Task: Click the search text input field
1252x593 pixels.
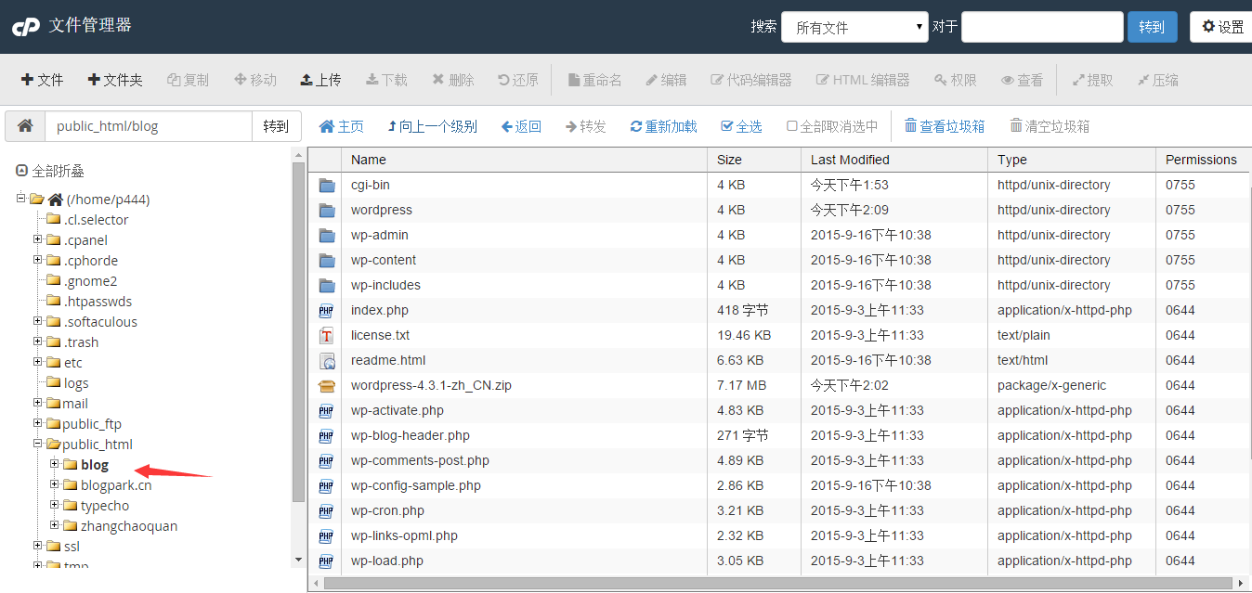Action: point(1042,27)
